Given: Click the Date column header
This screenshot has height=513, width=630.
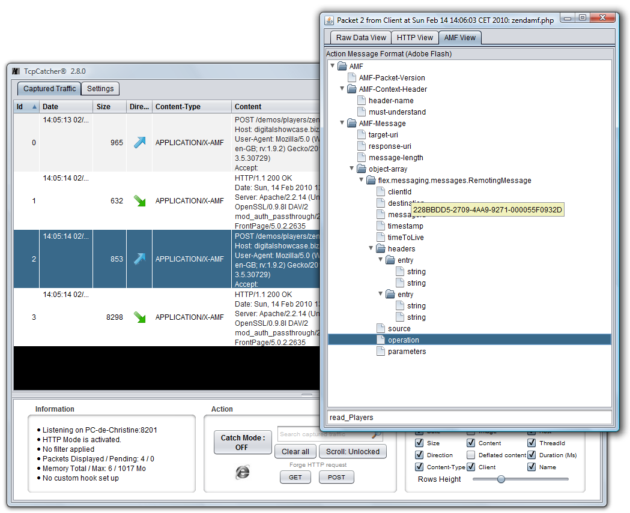Looking at the screenshot, I should click(x=66, y=106).
